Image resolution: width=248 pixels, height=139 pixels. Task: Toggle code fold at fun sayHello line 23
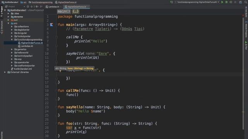coord(57,107)
